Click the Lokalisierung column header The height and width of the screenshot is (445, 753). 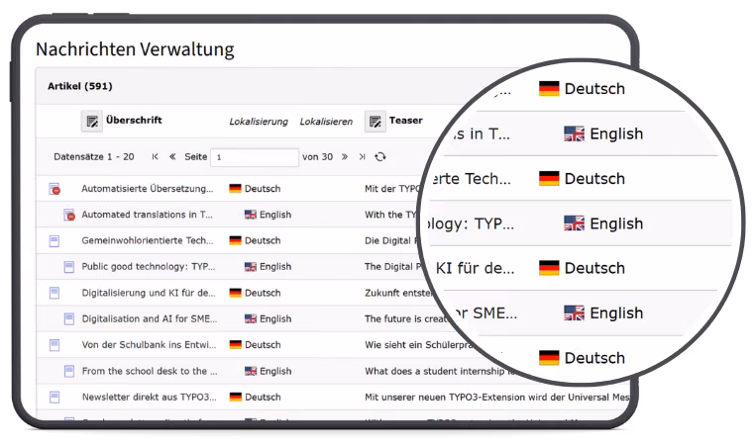(x=259, y=122)
